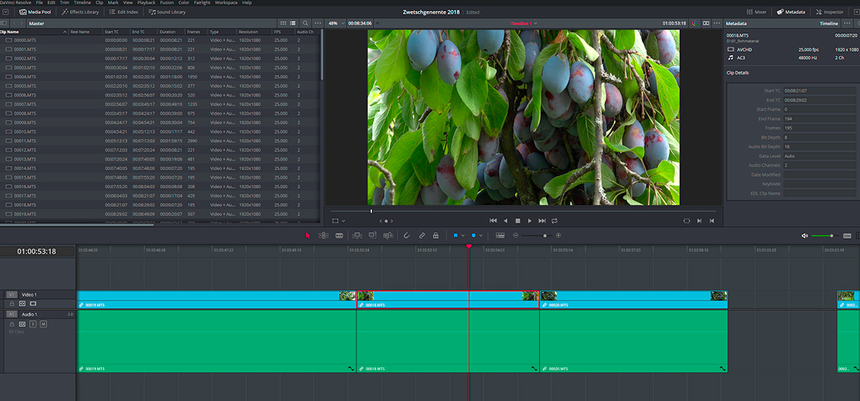Open the Fairlight menu

point(202,3)
